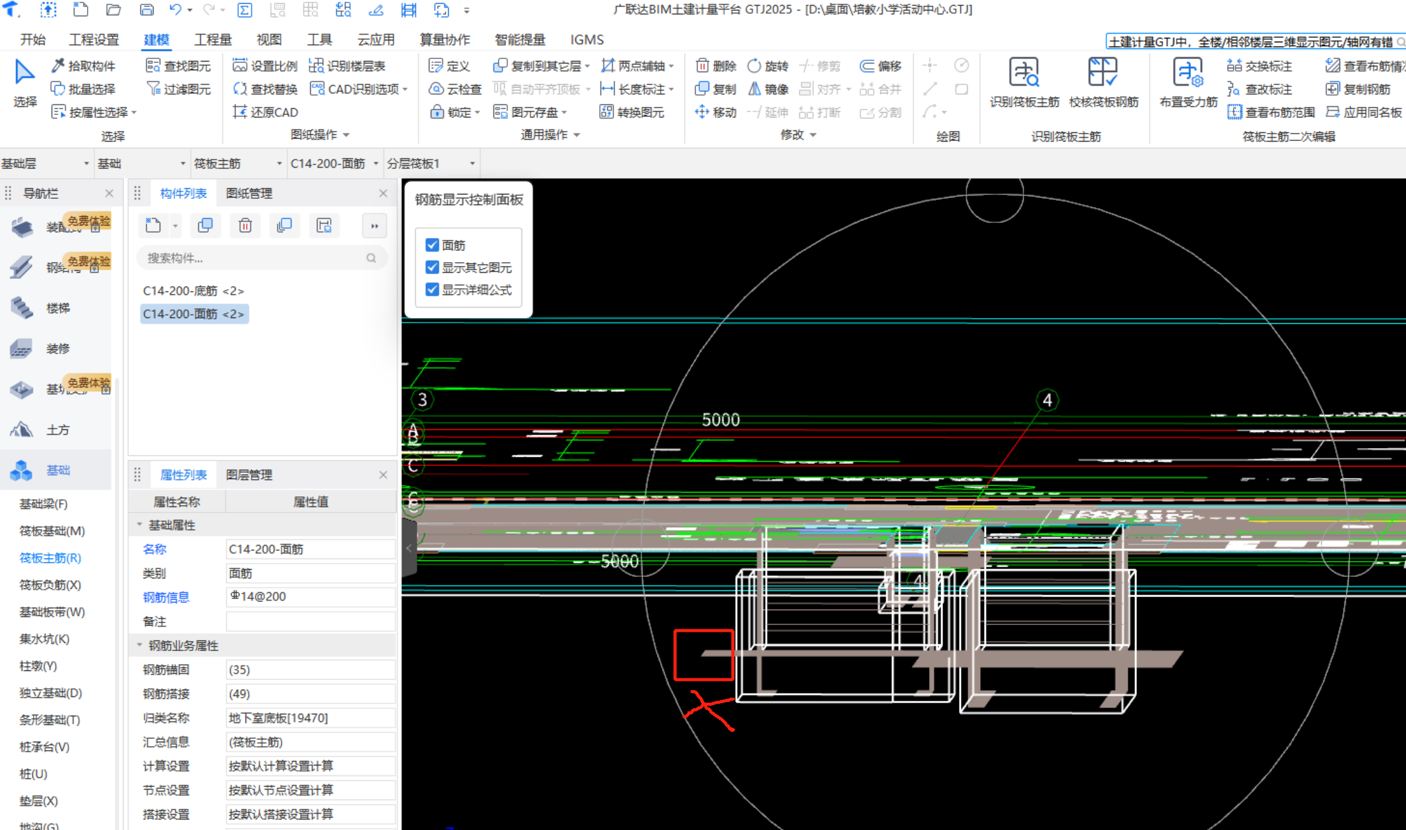Viewport: 1406px width, 830px height.
Task: Click 还原CAD tool
Action: 265,112
